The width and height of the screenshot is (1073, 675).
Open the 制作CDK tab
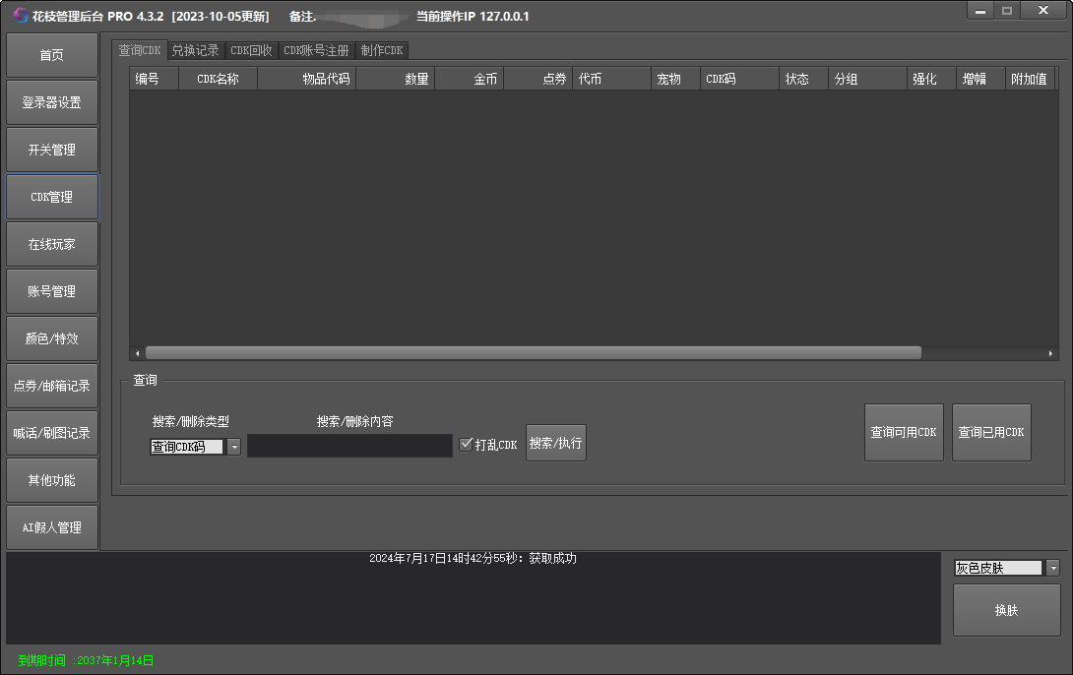pos(382,50)
